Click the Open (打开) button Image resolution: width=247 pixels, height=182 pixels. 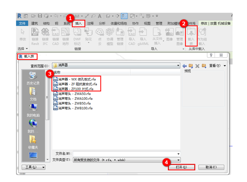tap(181, 167)
